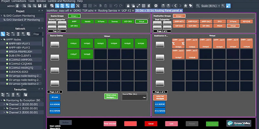Screen dimensions: 259x129
Task: Toggle the All Levels source button
Action: 55,97
